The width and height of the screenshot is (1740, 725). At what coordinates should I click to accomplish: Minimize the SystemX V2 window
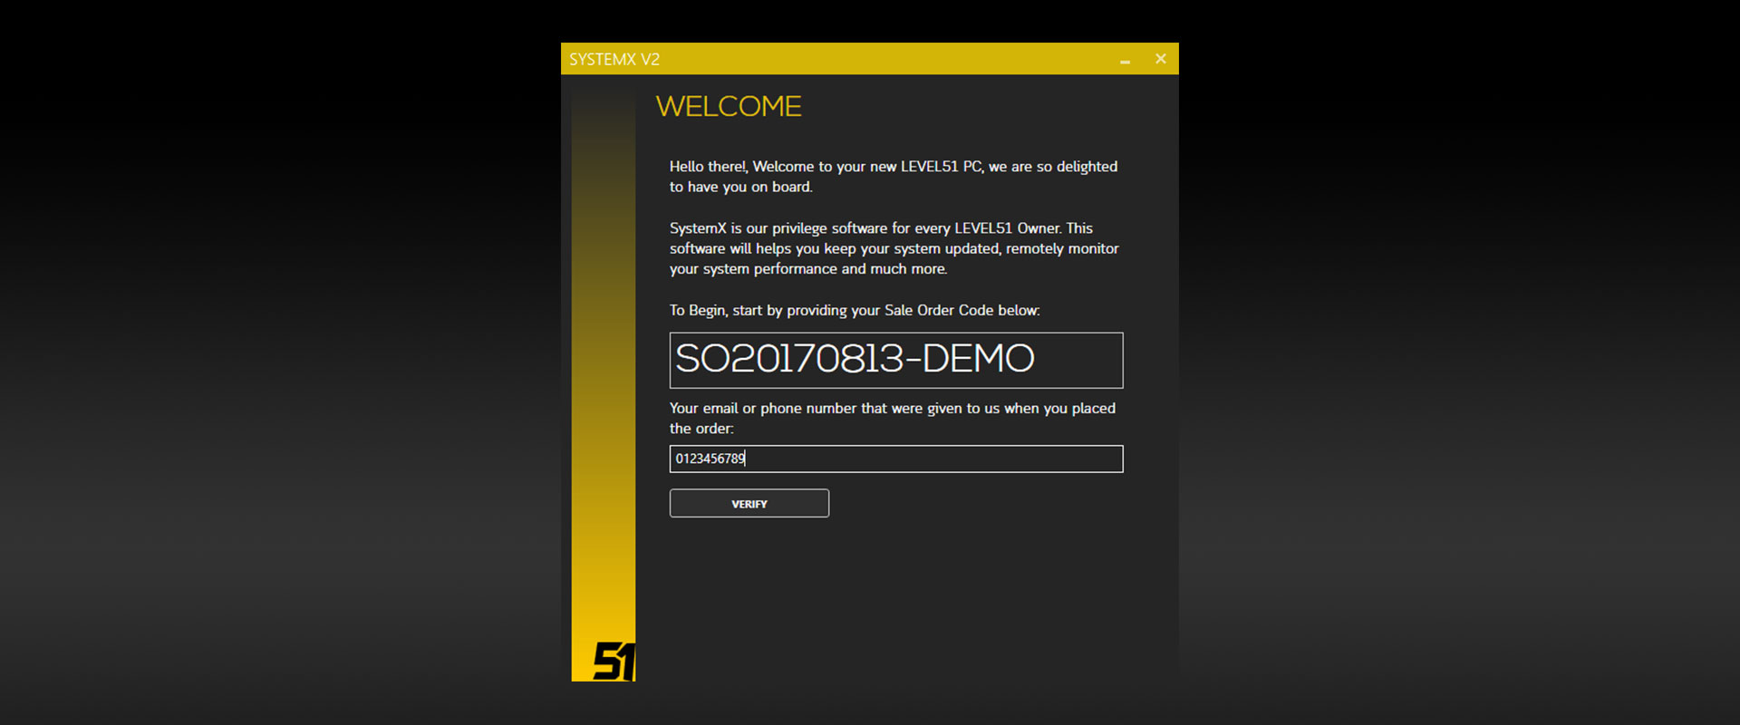1125,60
